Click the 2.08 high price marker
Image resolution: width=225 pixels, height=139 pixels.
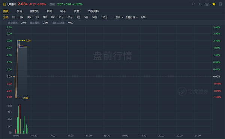[28, 41]
